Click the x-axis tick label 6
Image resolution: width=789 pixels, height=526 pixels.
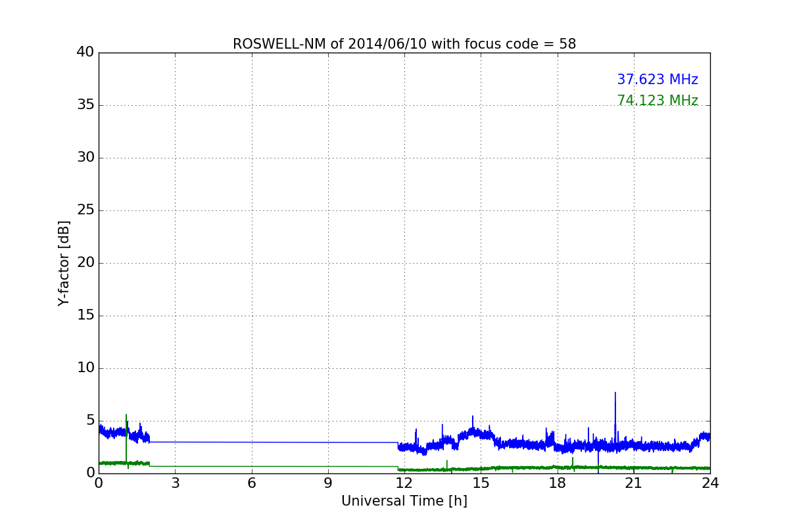point(251,483)
